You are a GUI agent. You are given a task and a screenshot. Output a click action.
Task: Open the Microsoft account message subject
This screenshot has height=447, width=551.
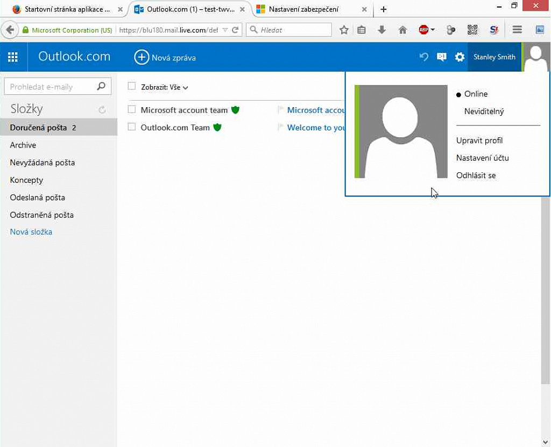[316, 110]
